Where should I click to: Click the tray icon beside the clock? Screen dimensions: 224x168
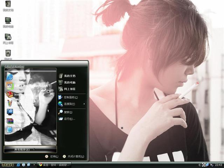click(211, 165)
